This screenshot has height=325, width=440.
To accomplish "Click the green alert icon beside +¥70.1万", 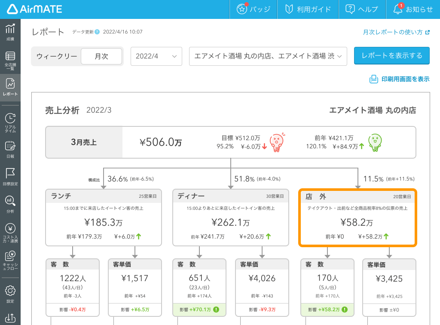I will [216, 310].
